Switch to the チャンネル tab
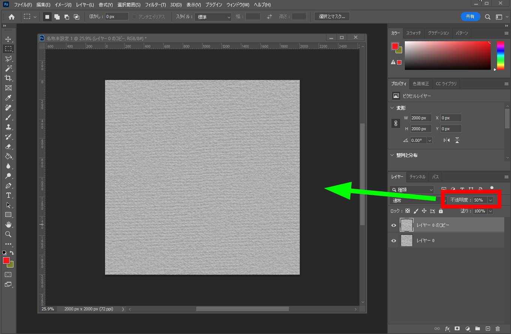 pyautogui.click(x=417, y=177)
